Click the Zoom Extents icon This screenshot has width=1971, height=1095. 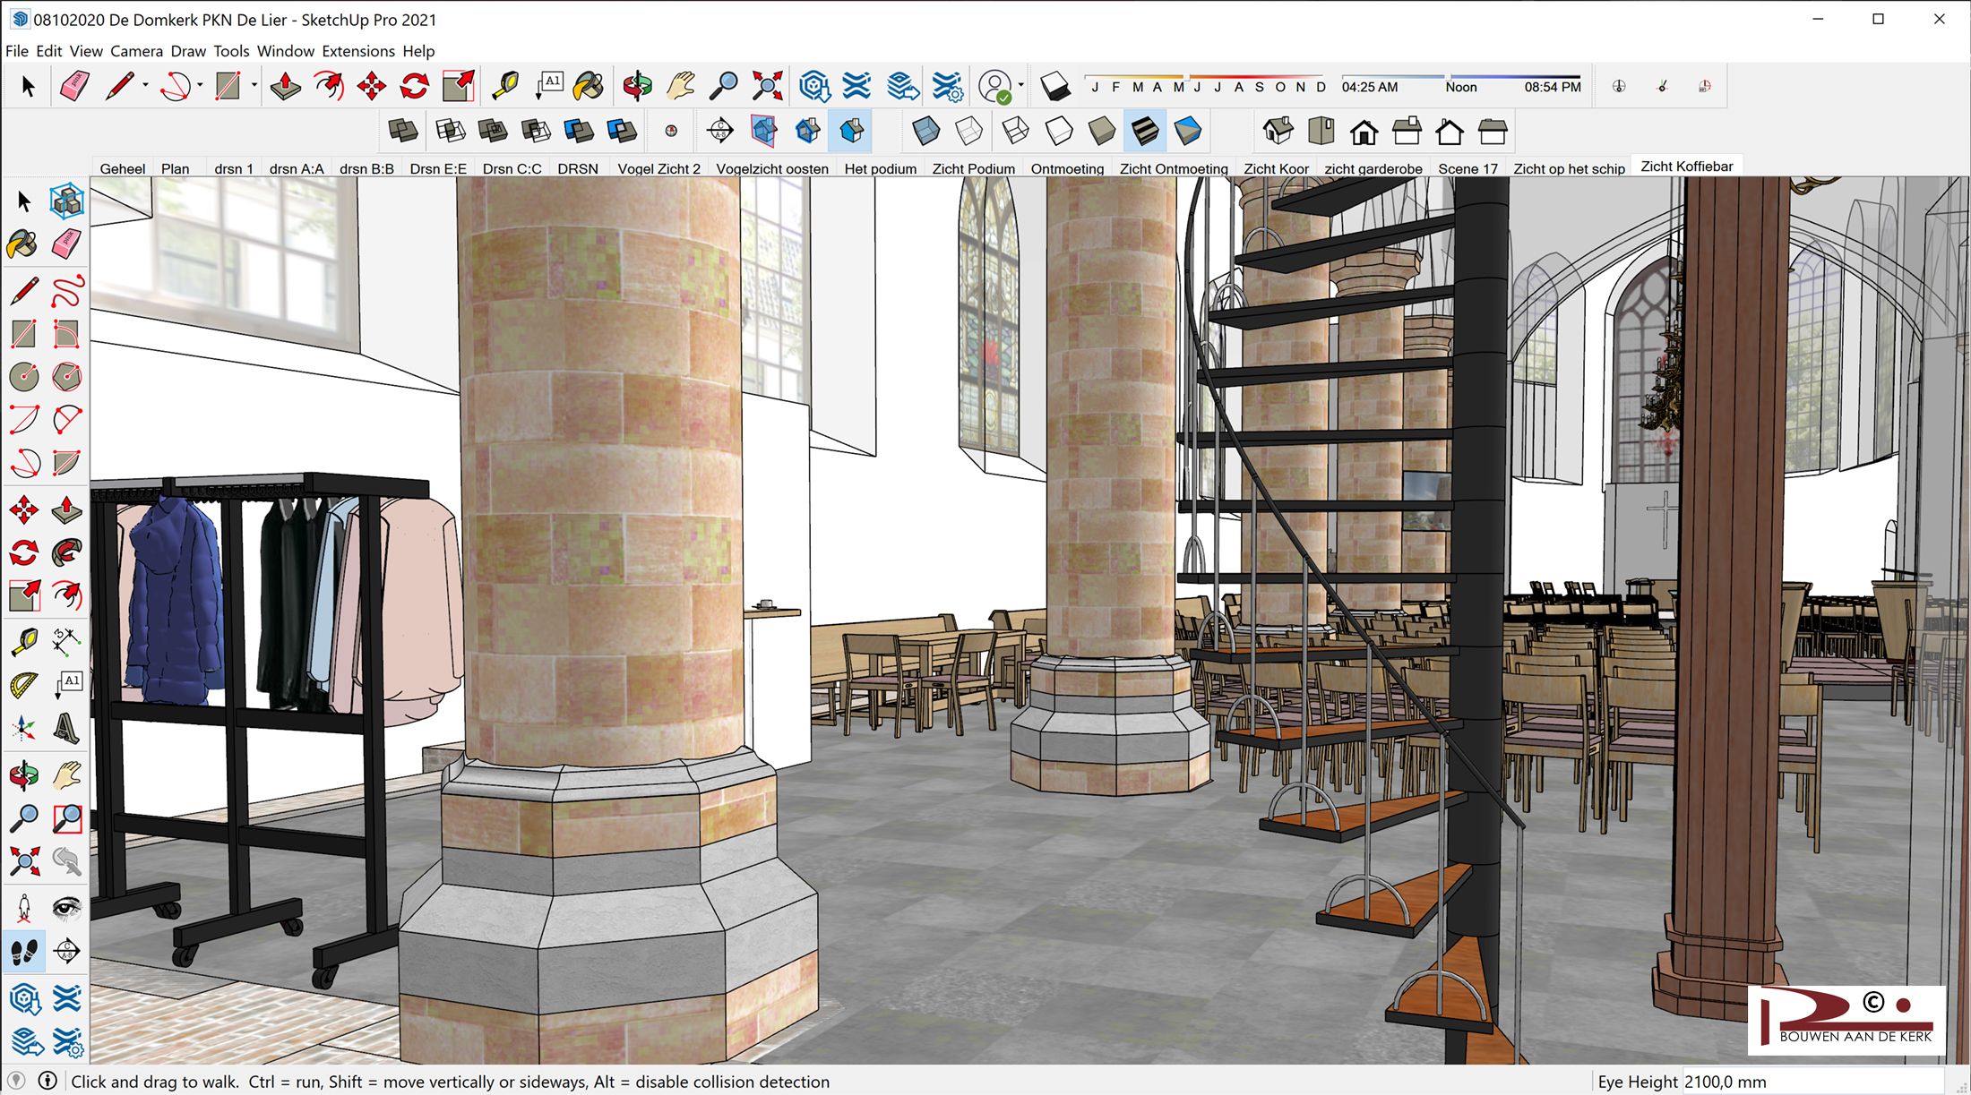click(x=767, y=87)
